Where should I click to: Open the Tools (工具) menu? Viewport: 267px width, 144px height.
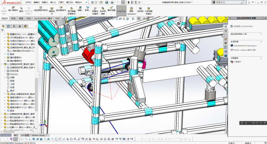pos(61,2)
